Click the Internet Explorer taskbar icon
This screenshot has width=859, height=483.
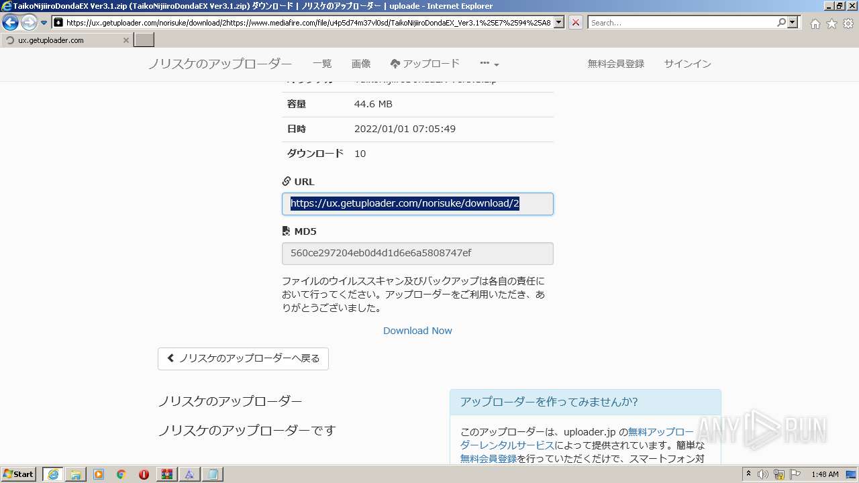53,474
